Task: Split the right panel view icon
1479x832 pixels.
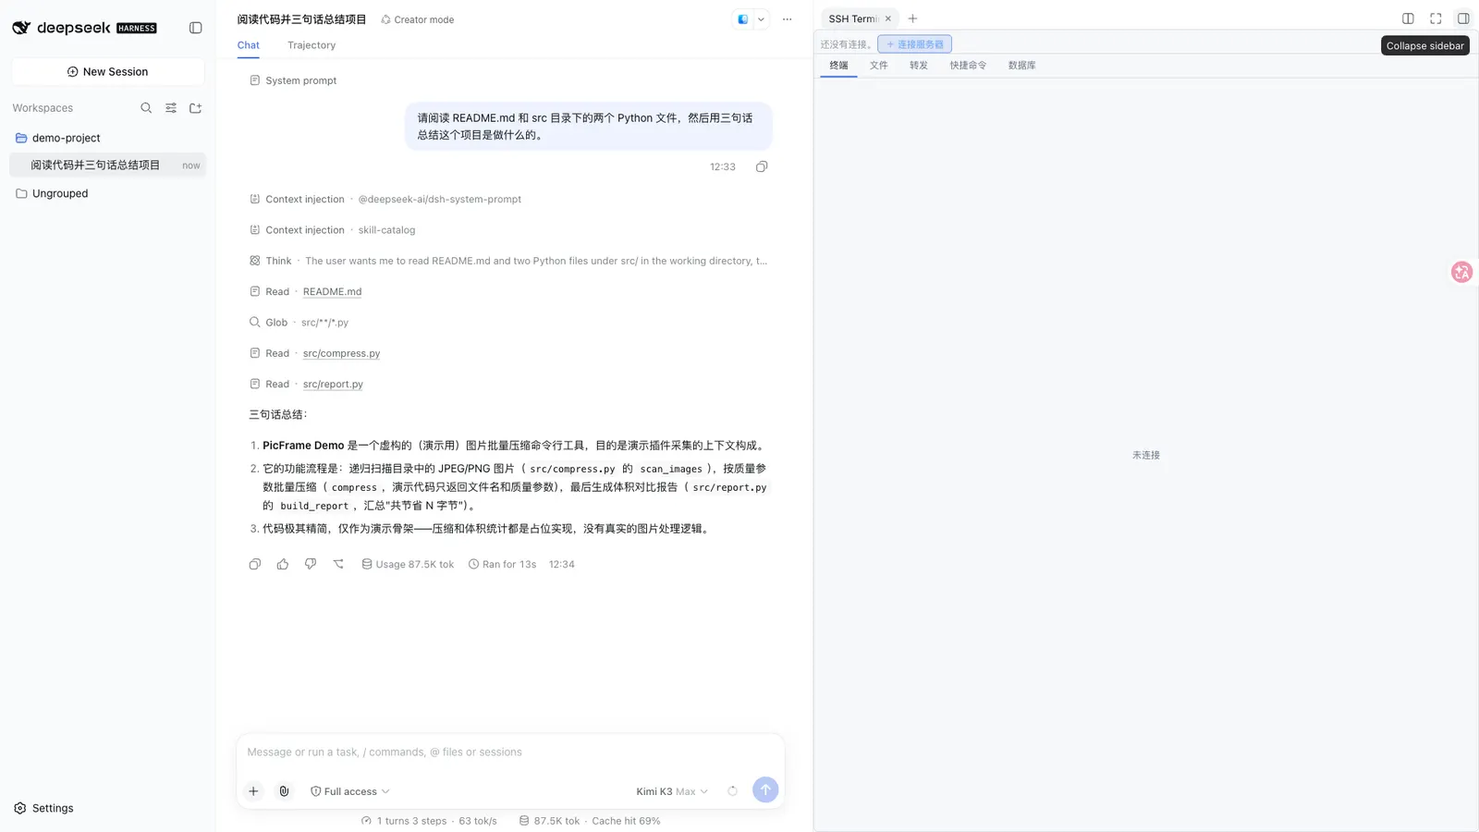Action: 1408,18
